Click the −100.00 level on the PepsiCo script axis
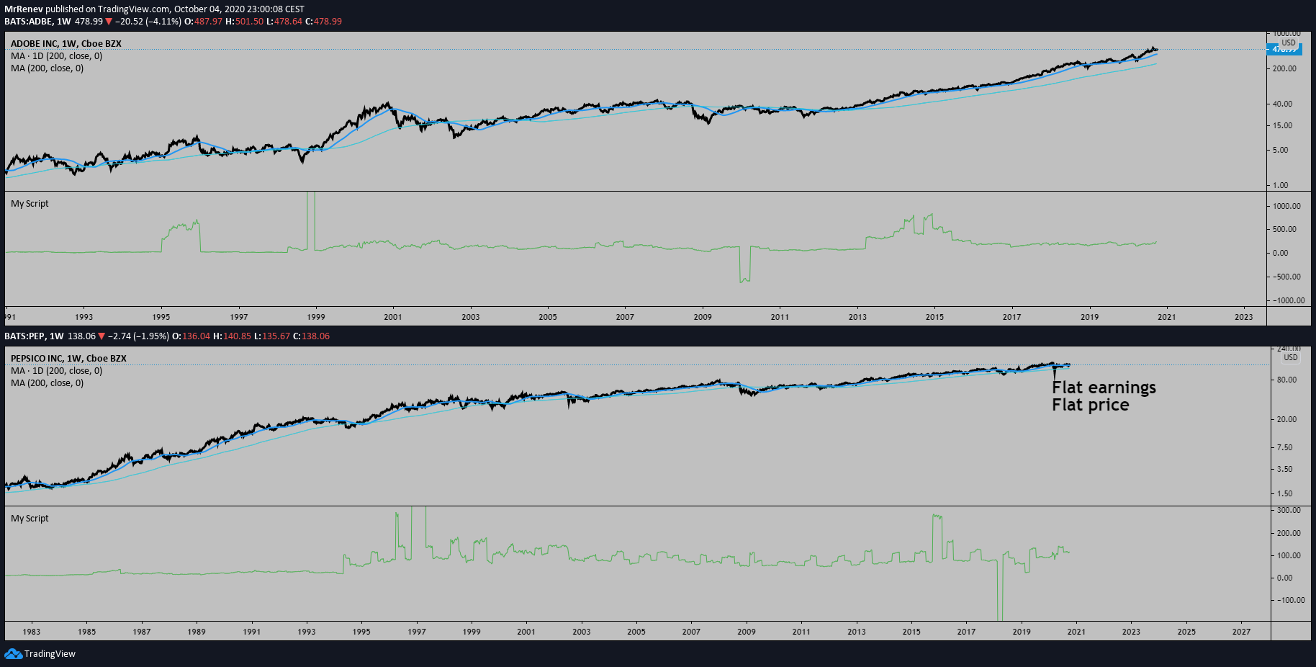 (1290, 600)
